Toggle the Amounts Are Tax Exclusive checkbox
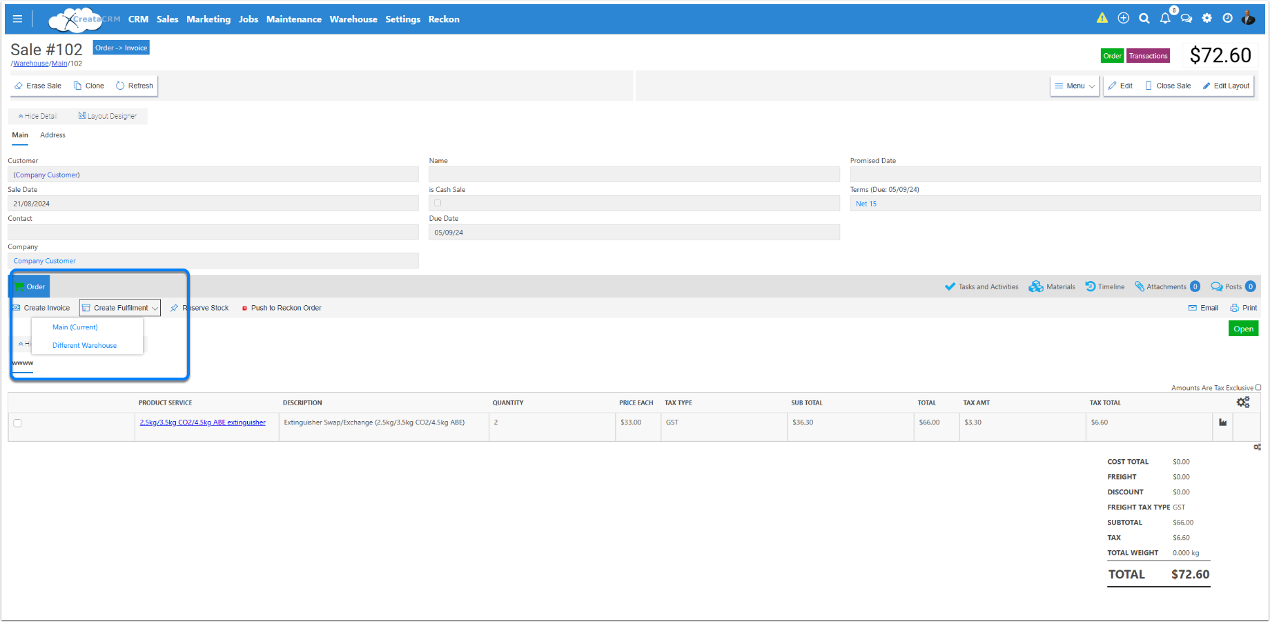Screen dimensions: 1270x622 [1258, 388]
